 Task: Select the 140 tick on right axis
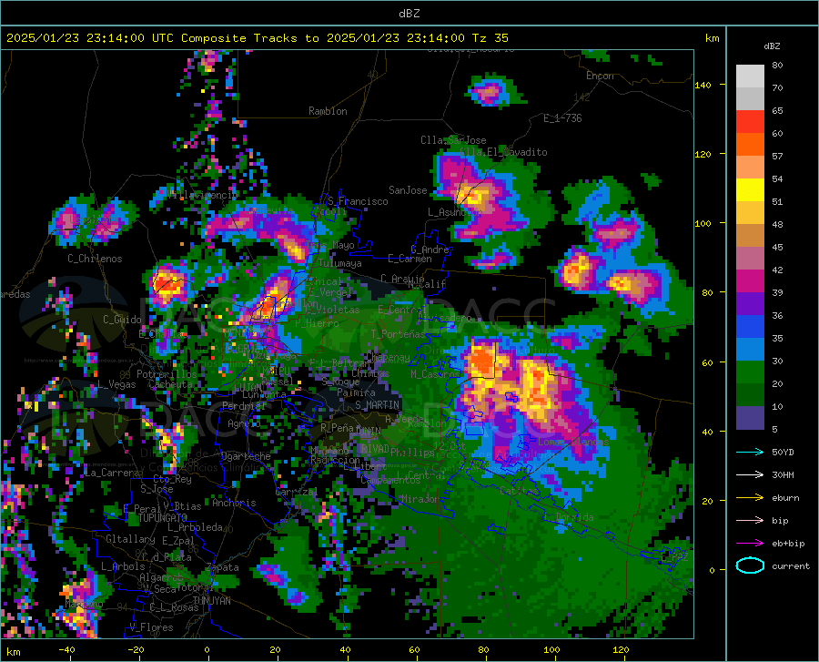click(703, 85)
